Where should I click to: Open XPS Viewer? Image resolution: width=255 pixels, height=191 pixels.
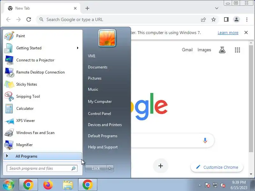pyautogui.click(x=43, y=121)
